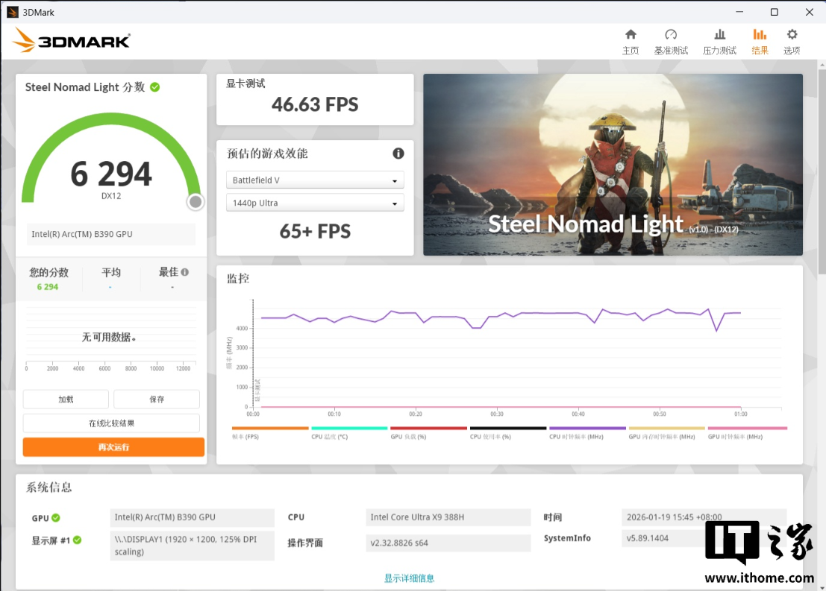Viewport: 826px width, 591px height.
Task: Go to the 主页 home icon
Action: [x=631, y=35]
